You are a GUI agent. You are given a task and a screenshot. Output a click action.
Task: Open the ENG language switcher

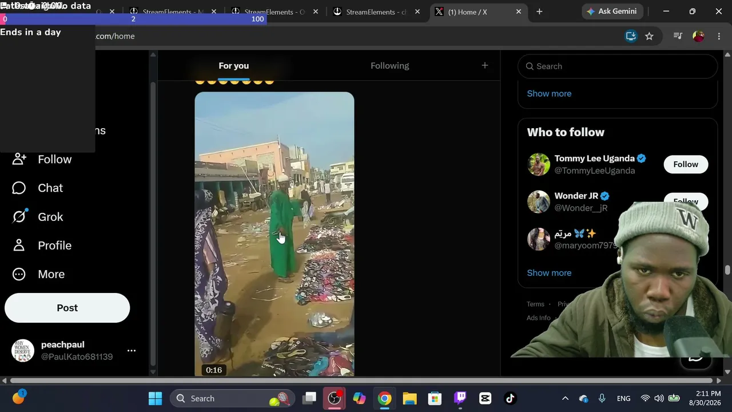623,398
